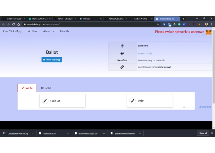The image size is (215, 153).
Task: Click the link chain icon
Action: point(122,67)
